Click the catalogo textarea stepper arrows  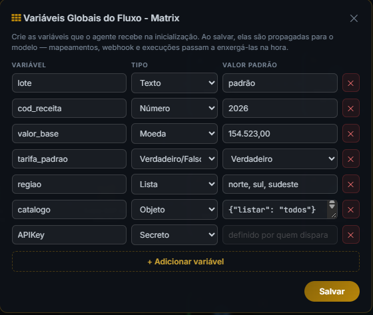[332, 204]
